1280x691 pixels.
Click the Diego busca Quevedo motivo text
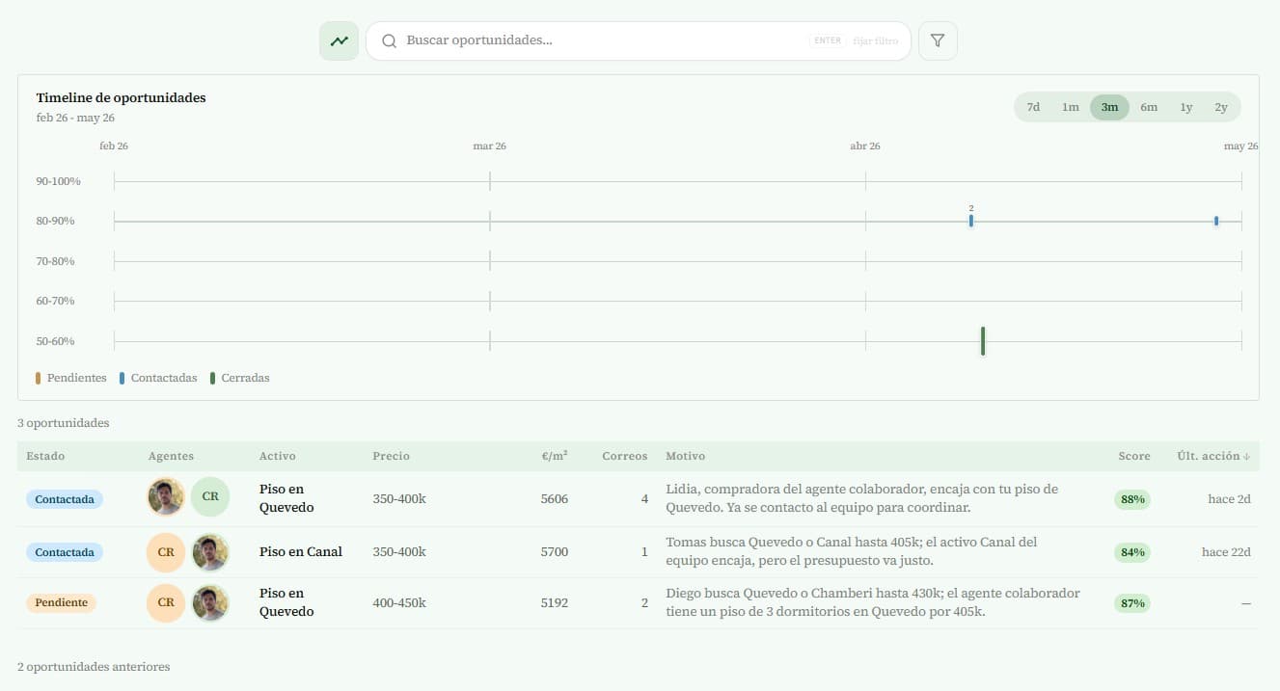[873, 602]
